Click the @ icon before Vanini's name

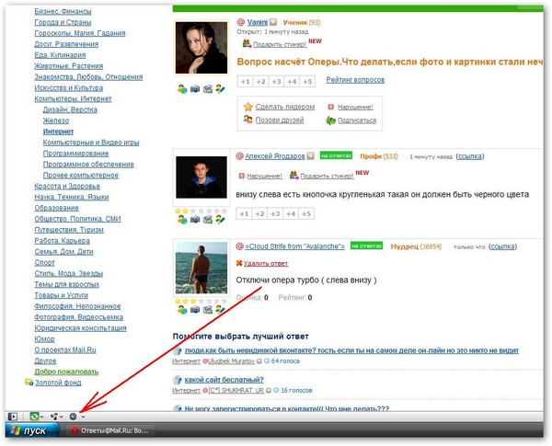[241, 22]
